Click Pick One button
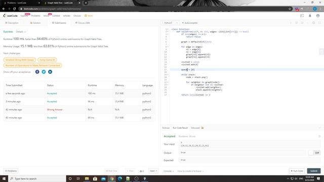This screenshot has height=182, width=324. (x=111, y=171)
